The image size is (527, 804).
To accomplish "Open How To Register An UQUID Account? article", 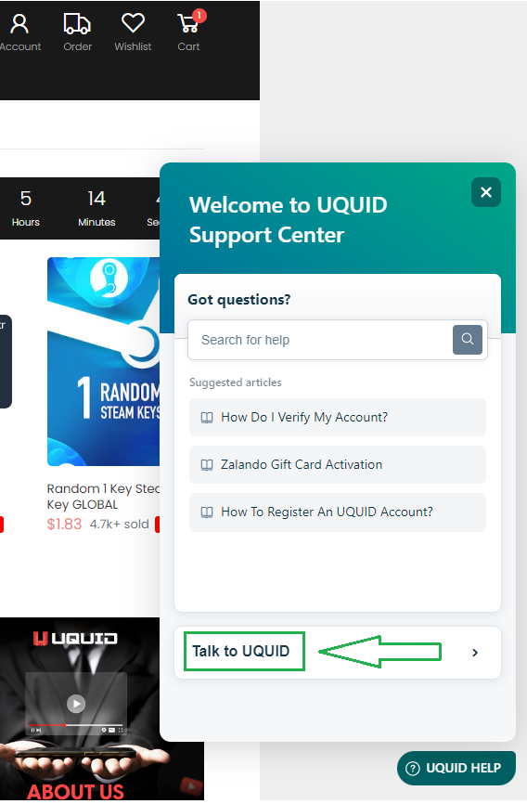I will pyautogui.click(x=338, y=512).
